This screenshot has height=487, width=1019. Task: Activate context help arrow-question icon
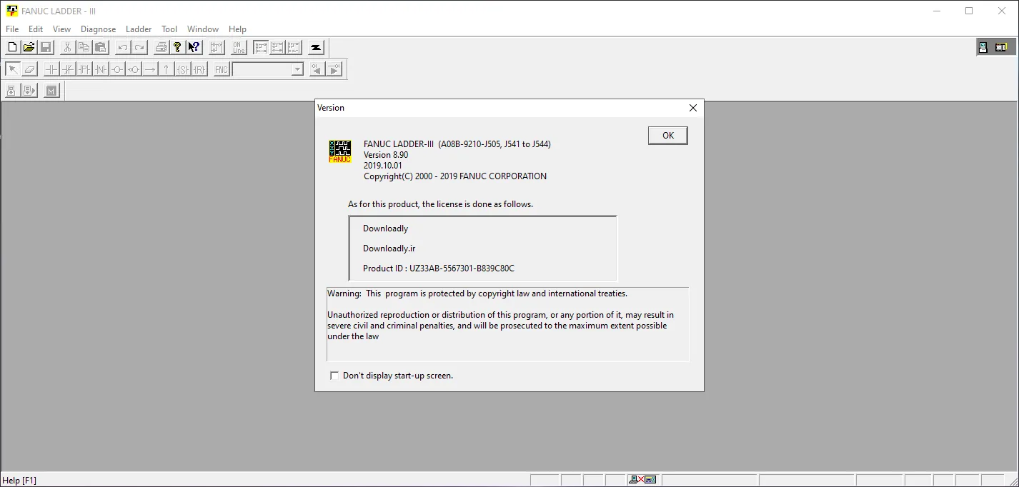tap(194, 48)
